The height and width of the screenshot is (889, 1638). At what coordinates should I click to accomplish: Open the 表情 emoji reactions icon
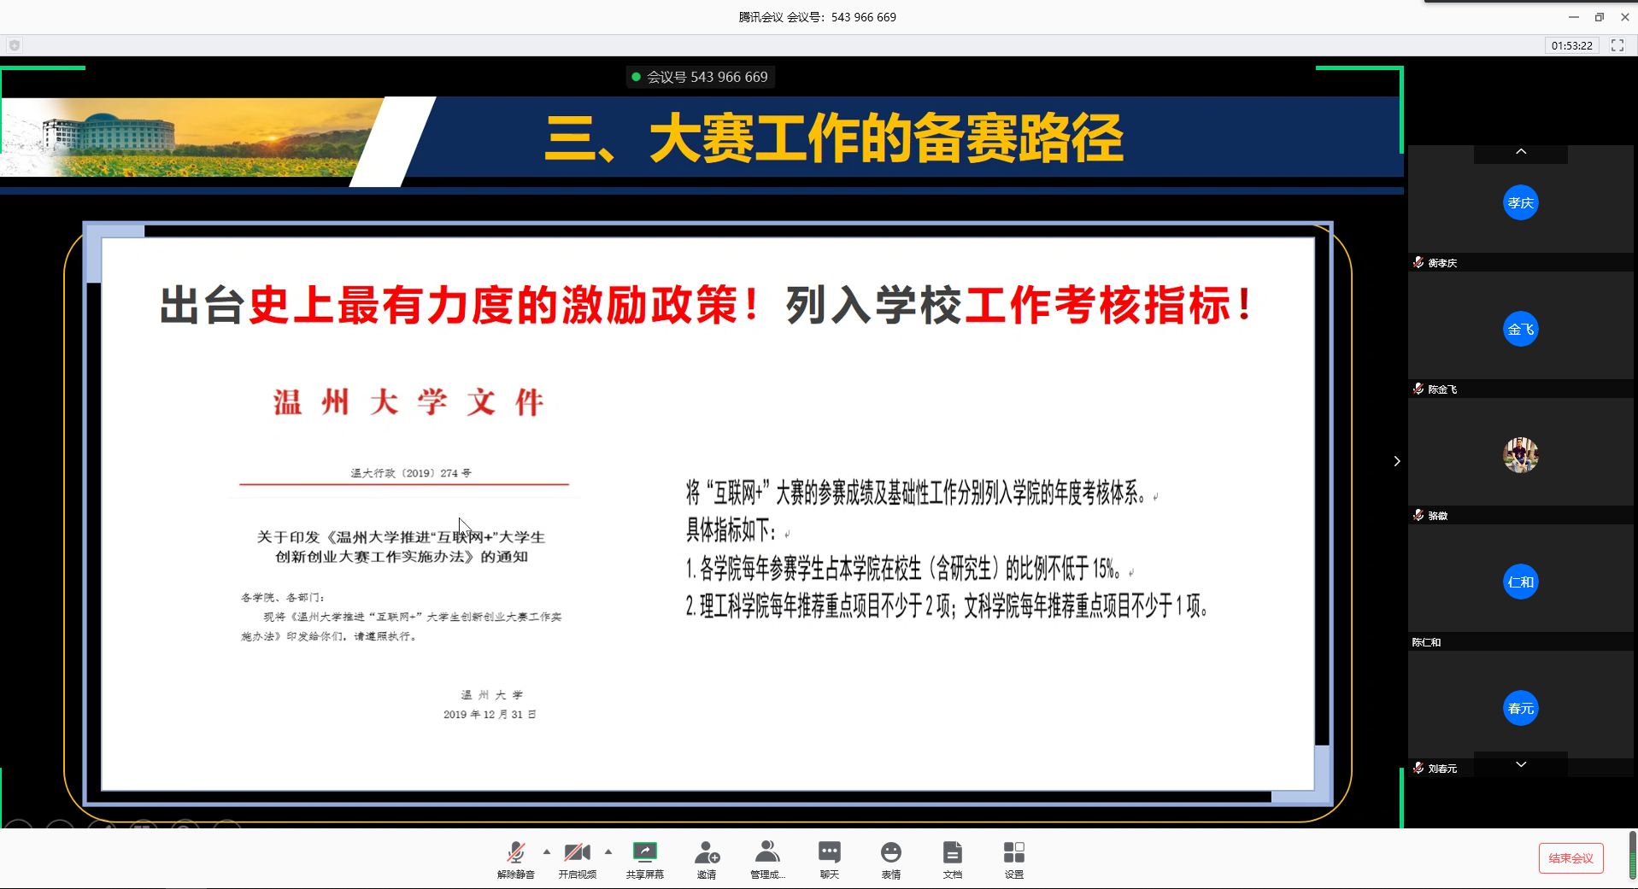tap(890, 859)
